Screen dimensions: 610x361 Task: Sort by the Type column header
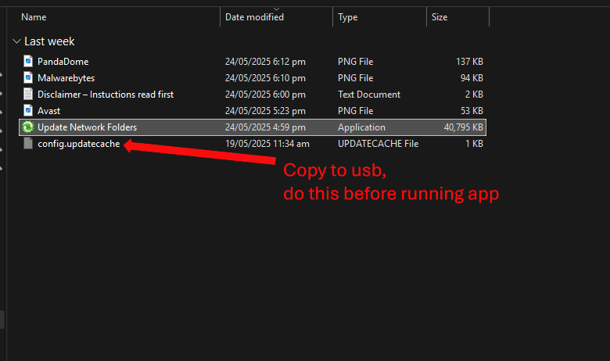pos(348,17)
